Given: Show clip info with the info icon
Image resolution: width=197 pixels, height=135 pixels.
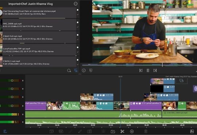Looking at the screenshot, I should [84, 70].
